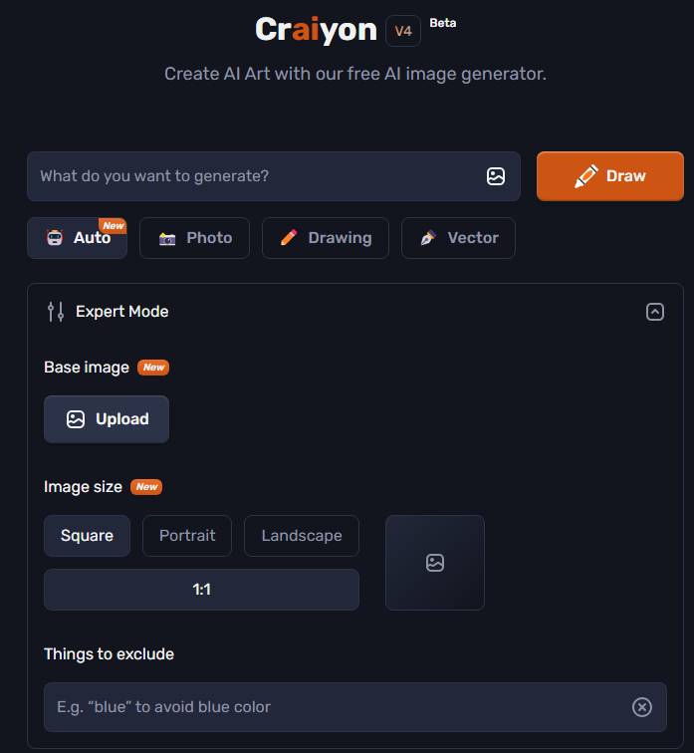
Task: Click the picture icon on the Upload button
Action: 76,419
